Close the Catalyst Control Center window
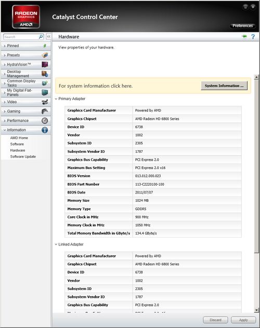 [253, 7]
